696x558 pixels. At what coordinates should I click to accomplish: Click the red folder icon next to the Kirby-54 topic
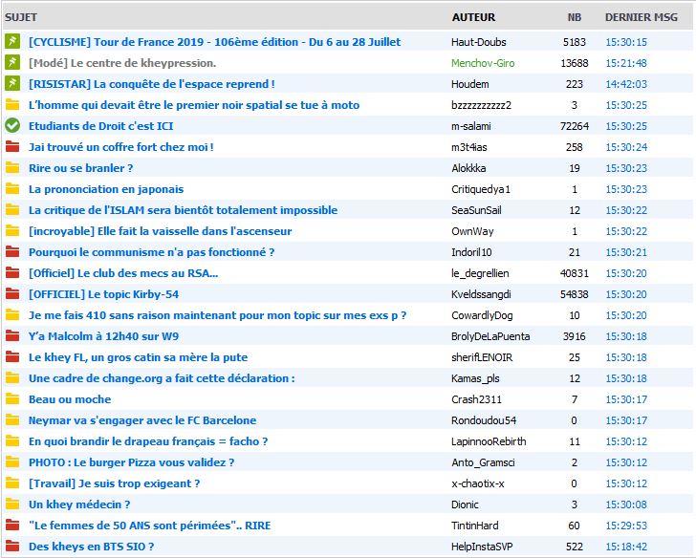(12, 294)
